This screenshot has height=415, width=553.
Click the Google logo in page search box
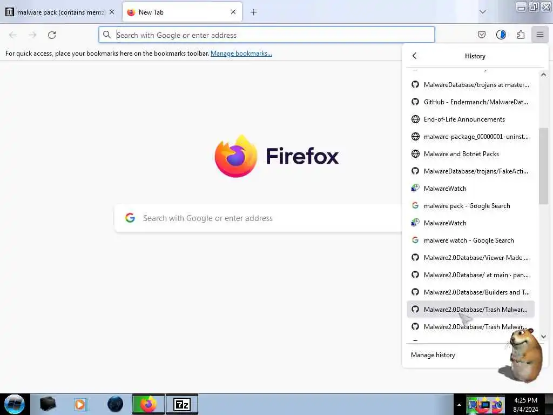tap(130, 218)
